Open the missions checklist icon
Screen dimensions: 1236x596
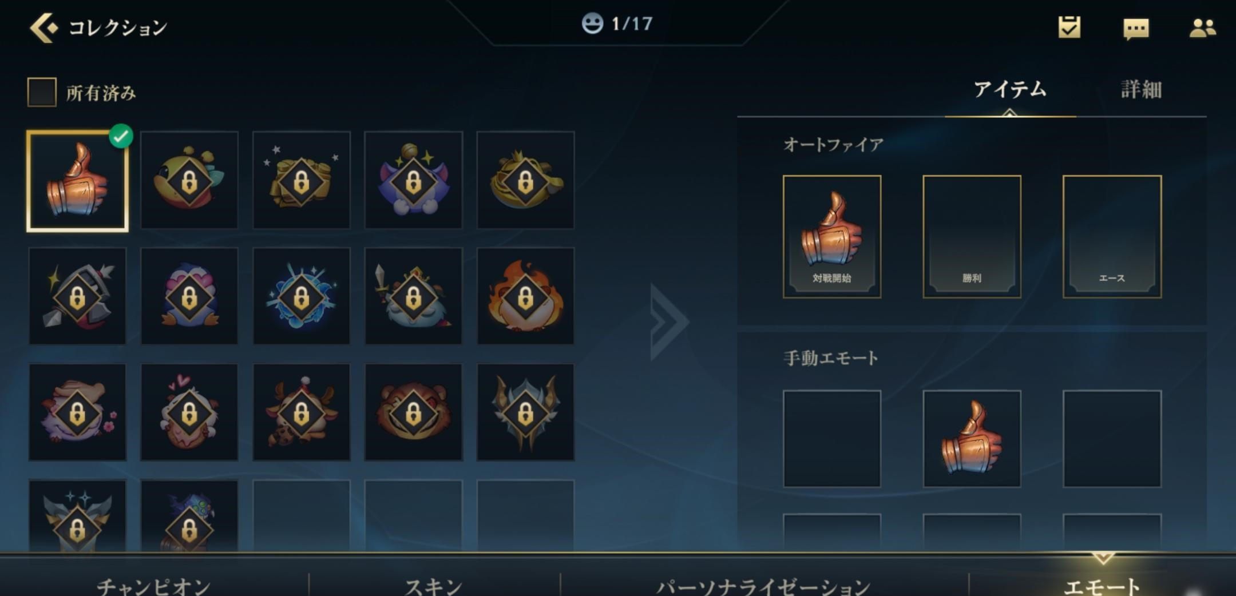pos(1069,27)
